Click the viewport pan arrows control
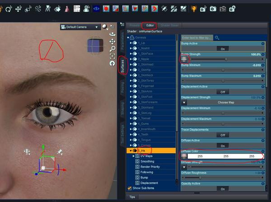The width and height of the screenshot is (271, 202). pyautogui.click(x=112, y=42)
